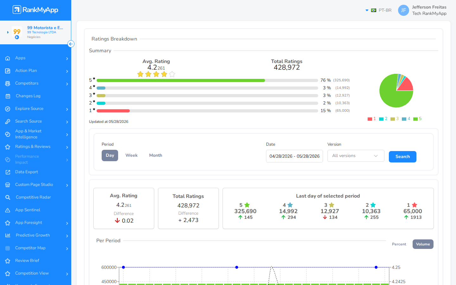This screenshot has height=285, width=456.
Task: Click the Predictive Growth chart icon
Action: (x=8, y=235)
